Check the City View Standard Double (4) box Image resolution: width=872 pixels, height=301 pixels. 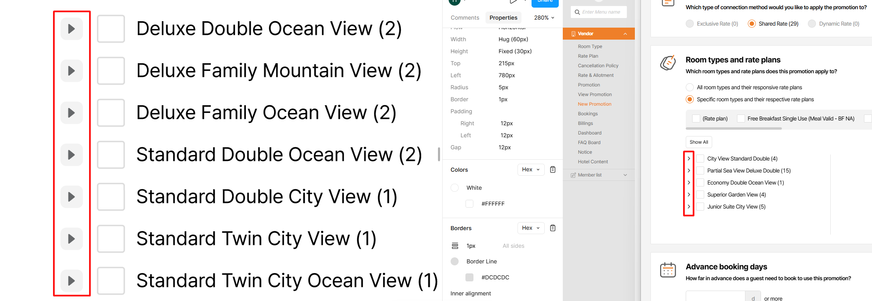click(x=700, y=159)
